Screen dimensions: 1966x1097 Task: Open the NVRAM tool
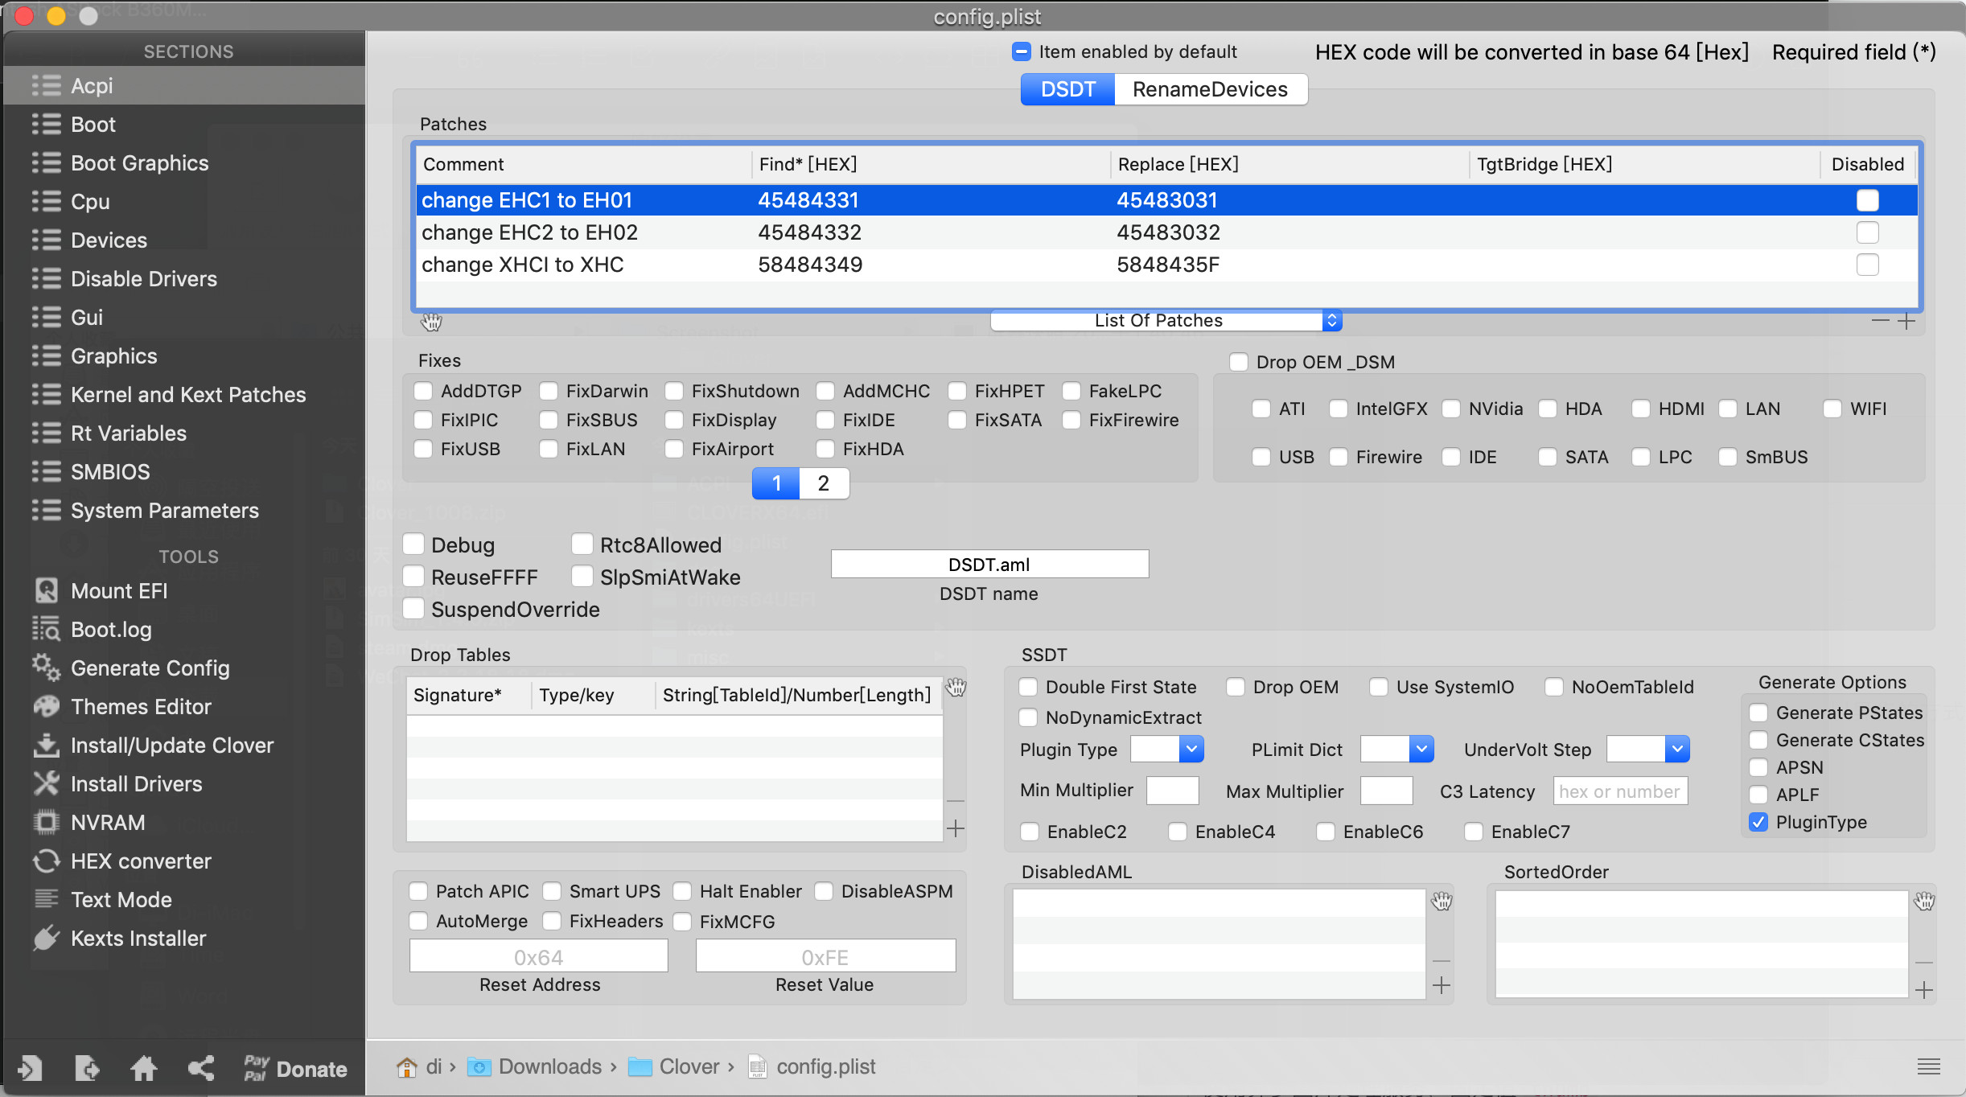tap(108, 823)
